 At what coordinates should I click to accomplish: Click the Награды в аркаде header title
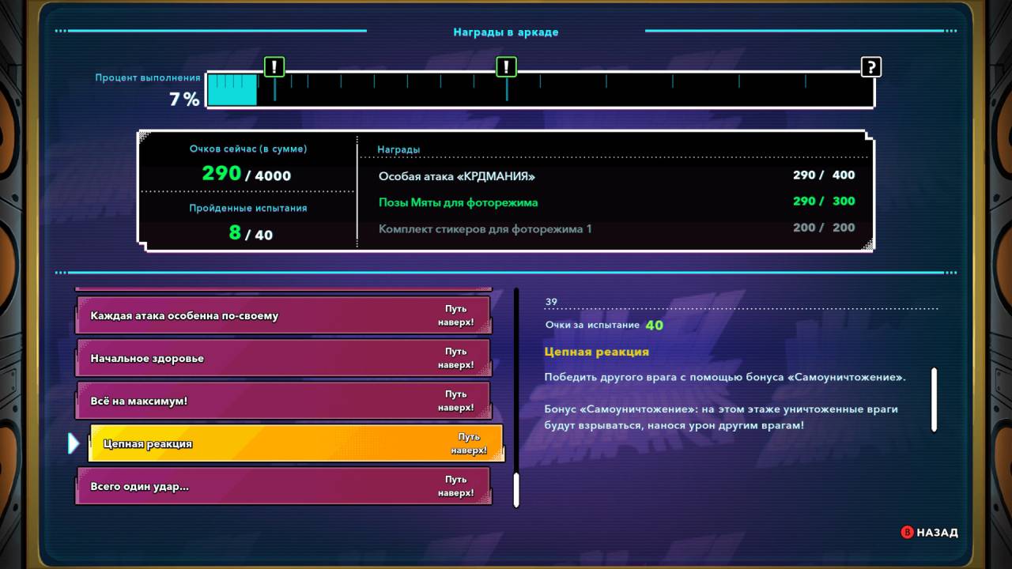[x=505, y=32]
